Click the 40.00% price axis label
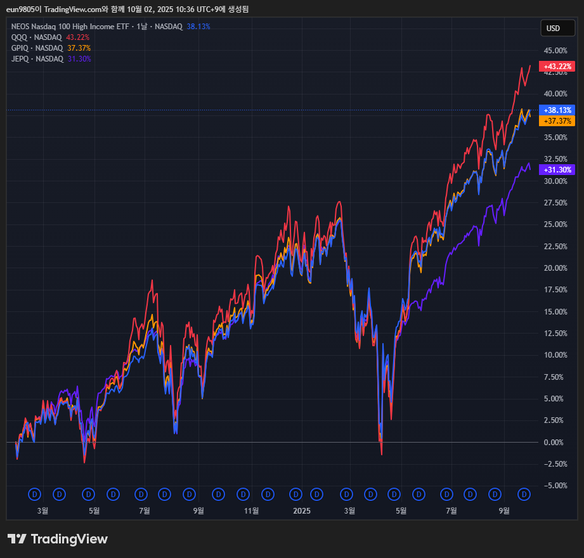This screenshot has width=584, height=558. (555, 93)
